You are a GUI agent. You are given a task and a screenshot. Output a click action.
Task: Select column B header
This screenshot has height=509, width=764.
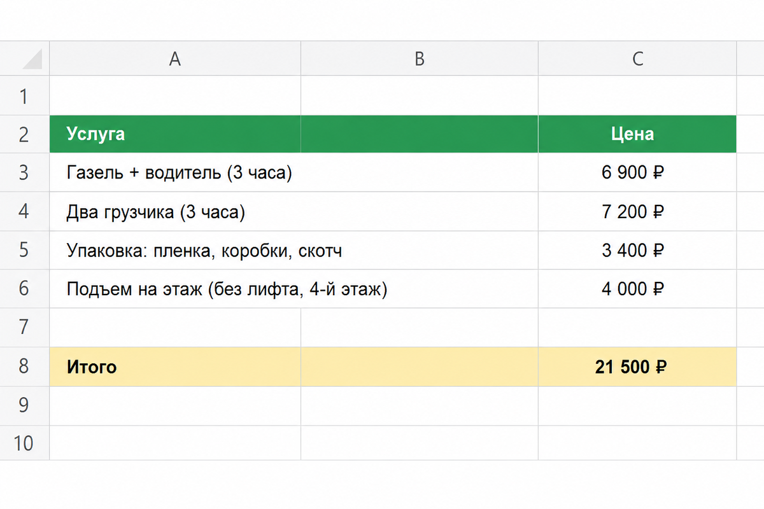coord(420,59)
